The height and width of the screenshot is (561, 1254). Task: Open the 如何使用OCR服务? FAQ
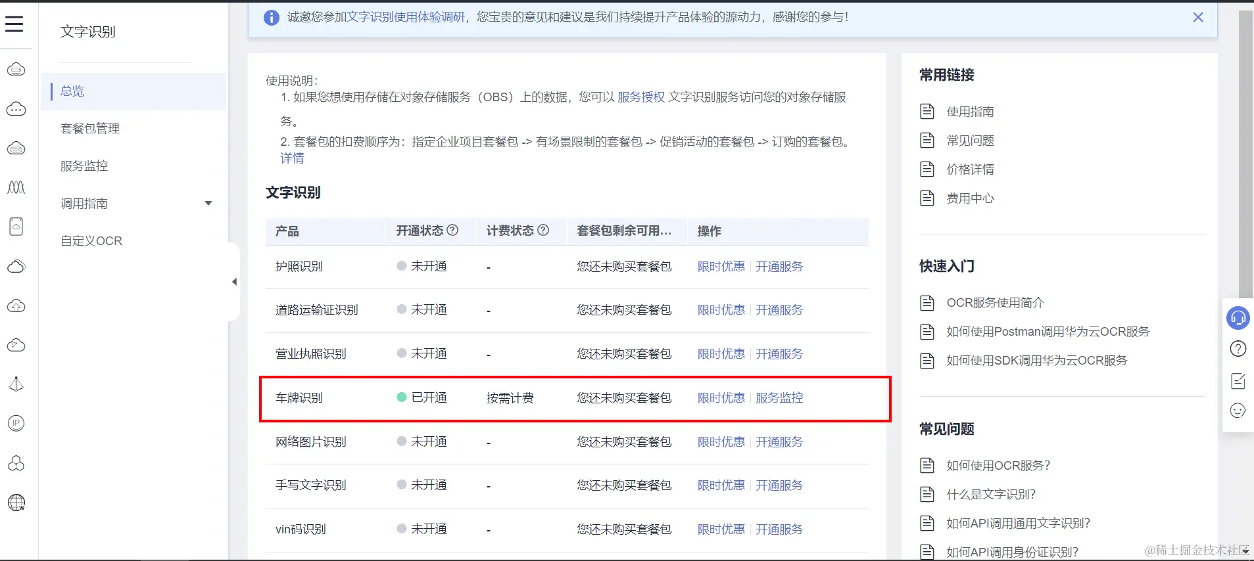(x=998, y=466)
